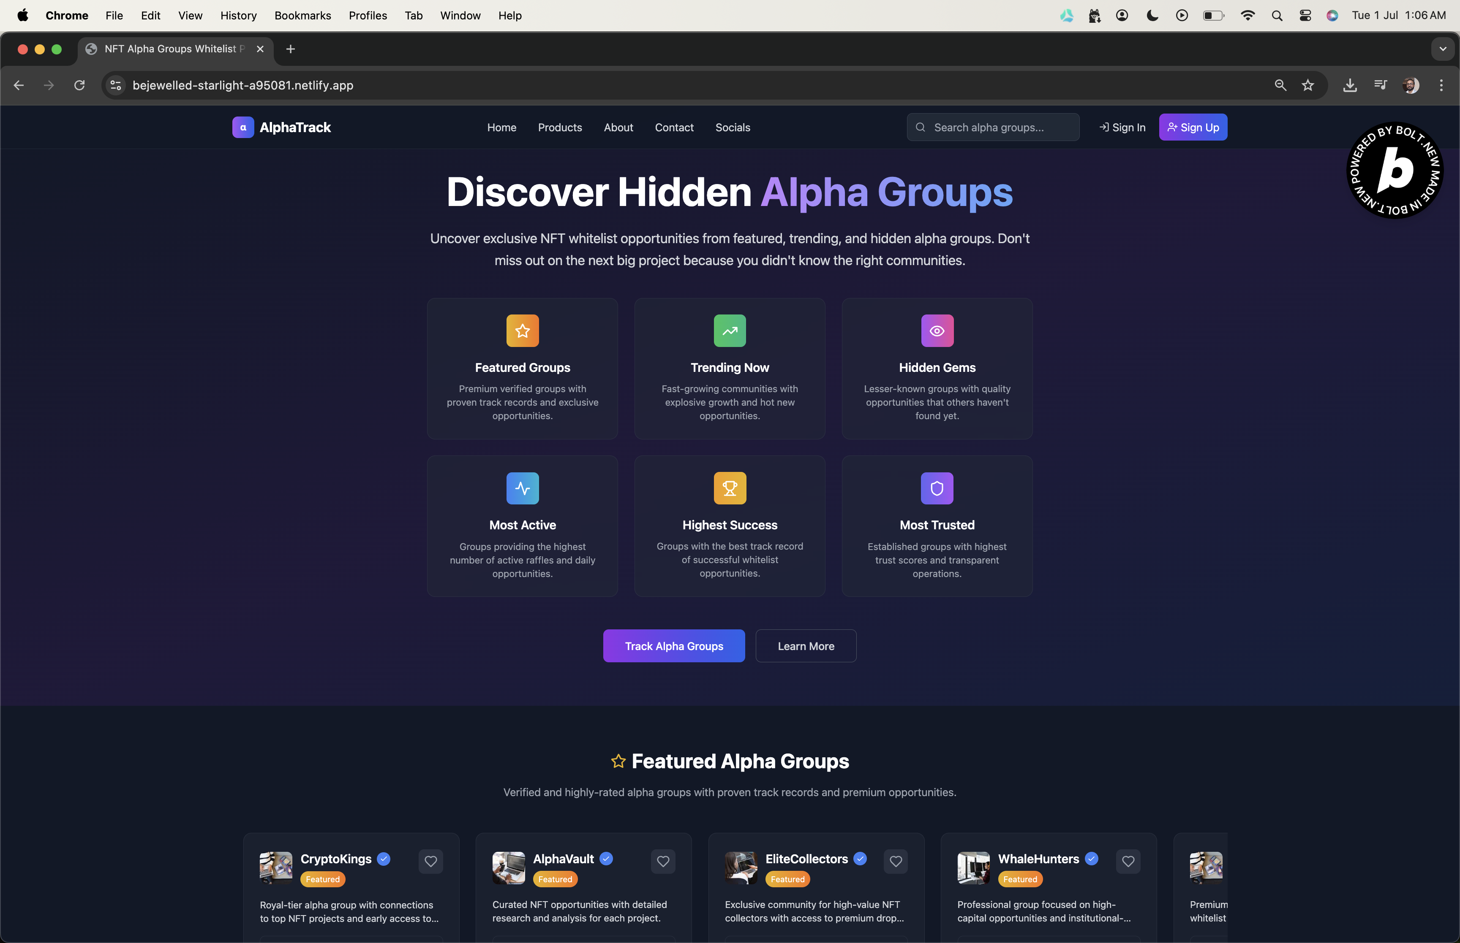
Task: Like the WhaleHunters group via heart
Action: 1128,861
